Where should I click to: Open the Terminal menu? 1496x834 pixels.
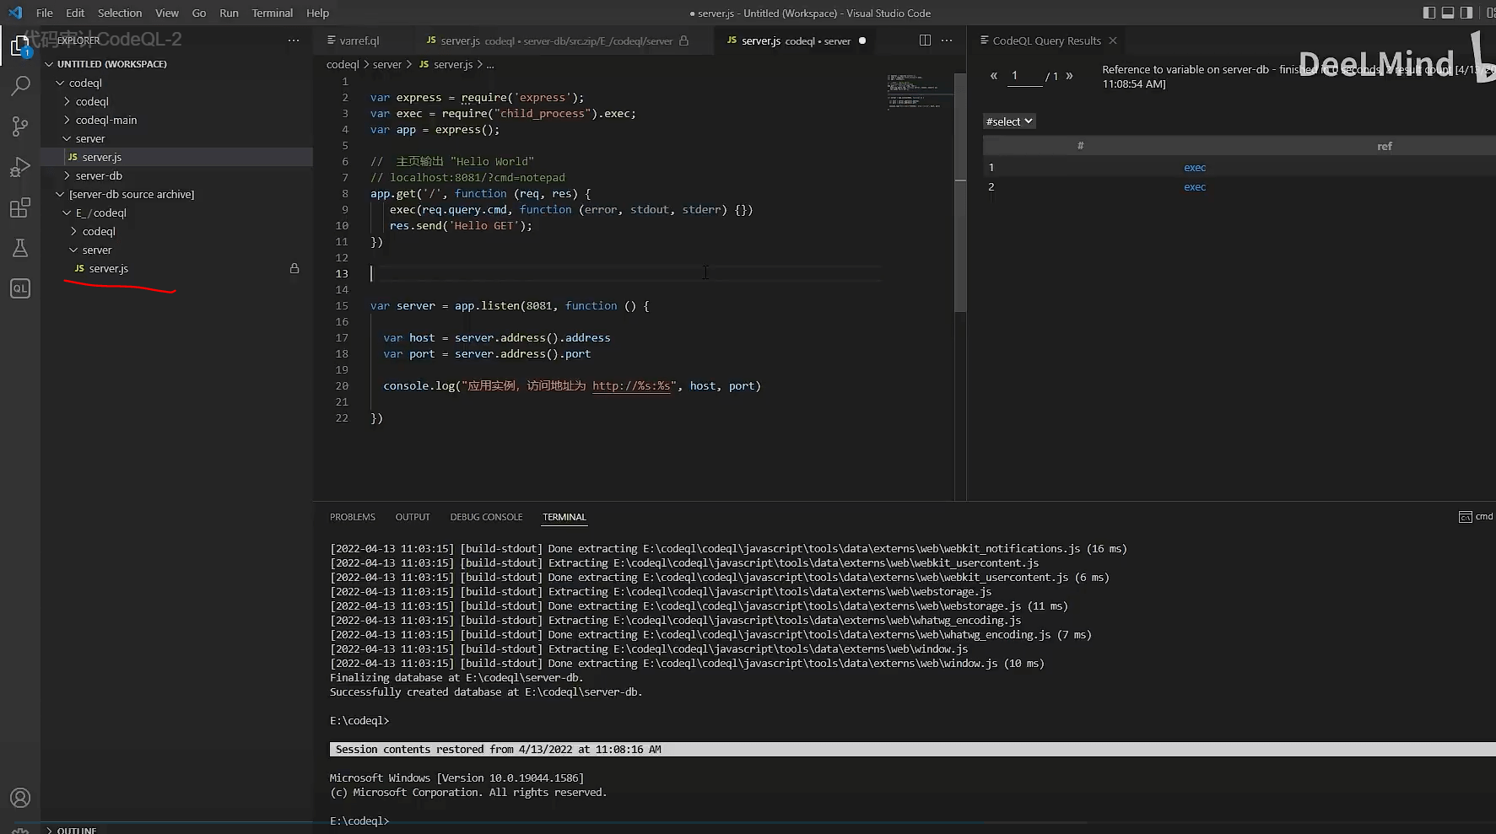272,13
